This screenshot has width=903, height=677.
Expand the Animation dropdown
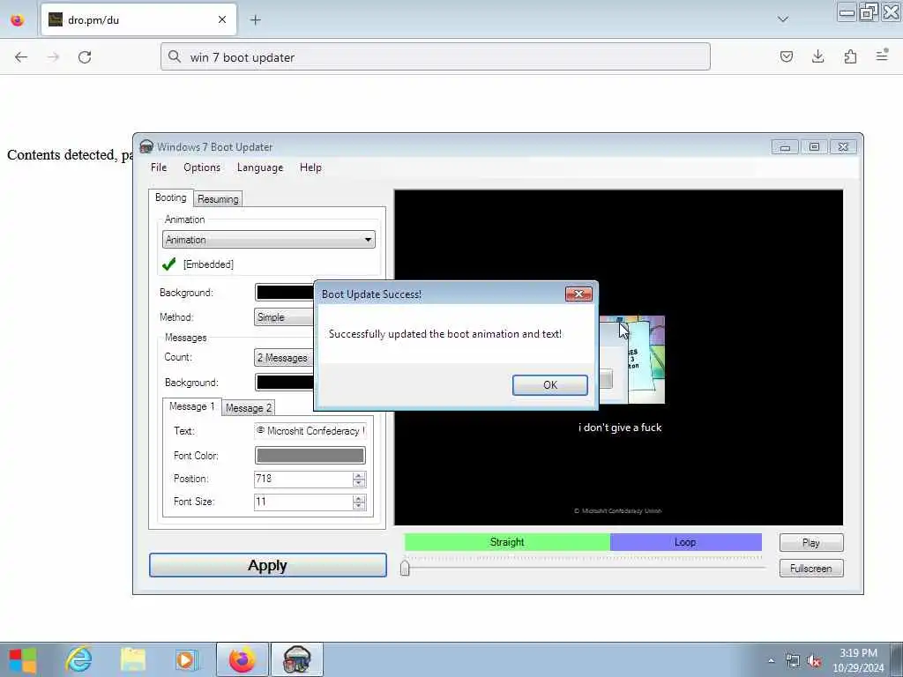click(x=269, y=240)
